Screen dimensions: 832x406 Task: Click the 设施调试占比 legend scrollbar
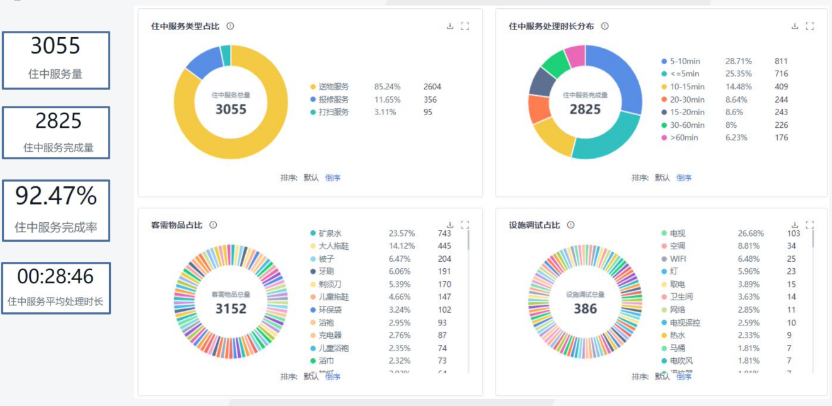point(813,239)
